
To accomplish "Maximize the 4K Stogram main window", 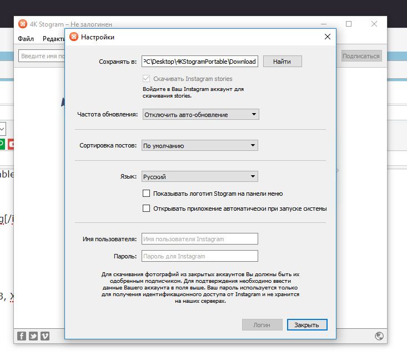I will [x=349, y=24].
